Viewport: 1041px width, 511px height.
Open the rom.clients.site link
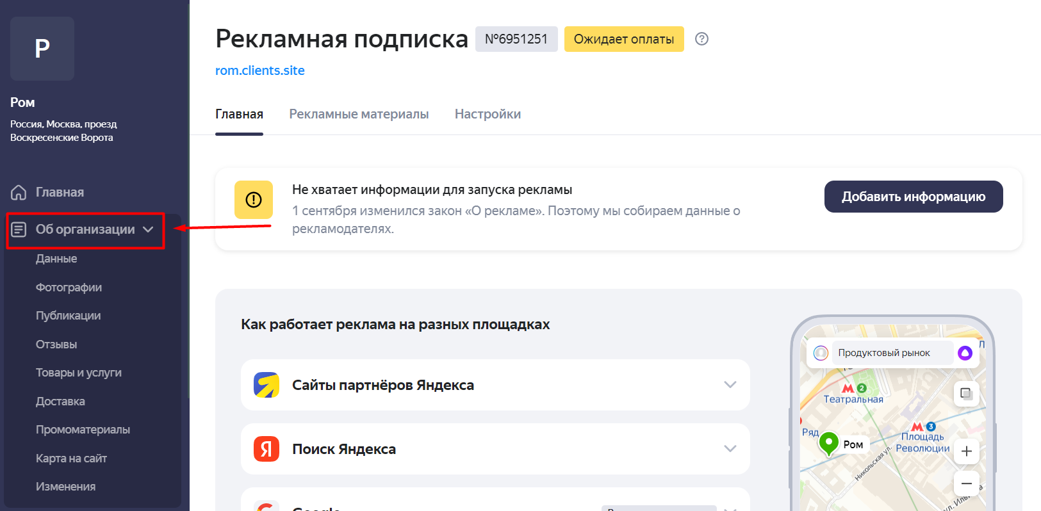[259, 70]
